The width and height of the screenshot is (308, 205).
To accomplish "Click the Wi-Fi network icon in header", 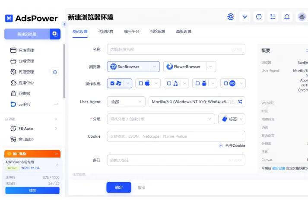I will [x=244, y=17].
